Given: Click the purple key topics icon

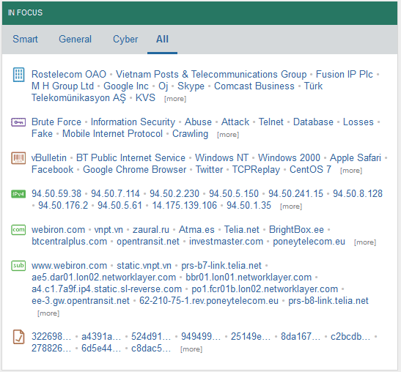Looking at the screenshot, I should point(18,122).
